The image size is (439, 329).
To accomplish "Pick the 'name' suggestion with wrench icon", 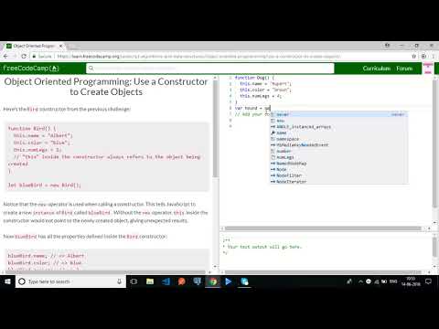I will click(338, 133).
